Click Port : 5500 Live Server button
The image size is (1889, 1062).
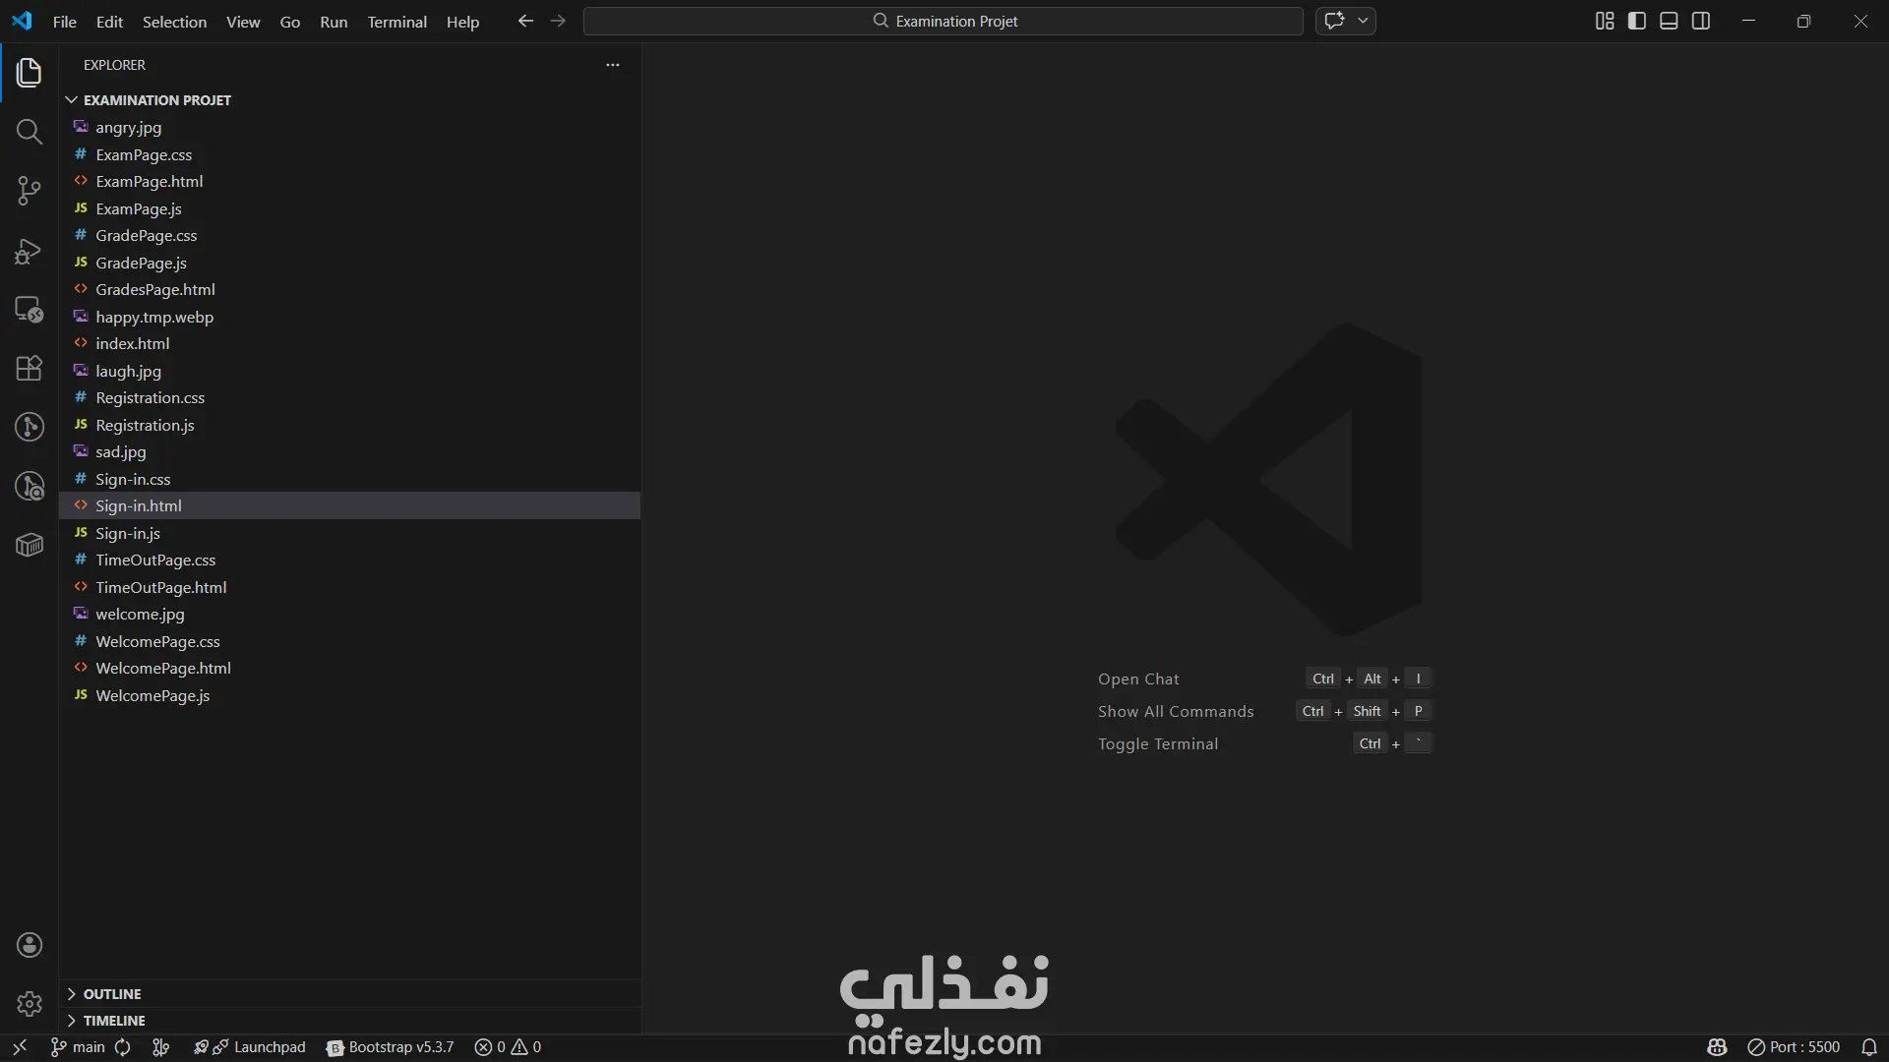pyautogui.click(x=1794, y=1047)
